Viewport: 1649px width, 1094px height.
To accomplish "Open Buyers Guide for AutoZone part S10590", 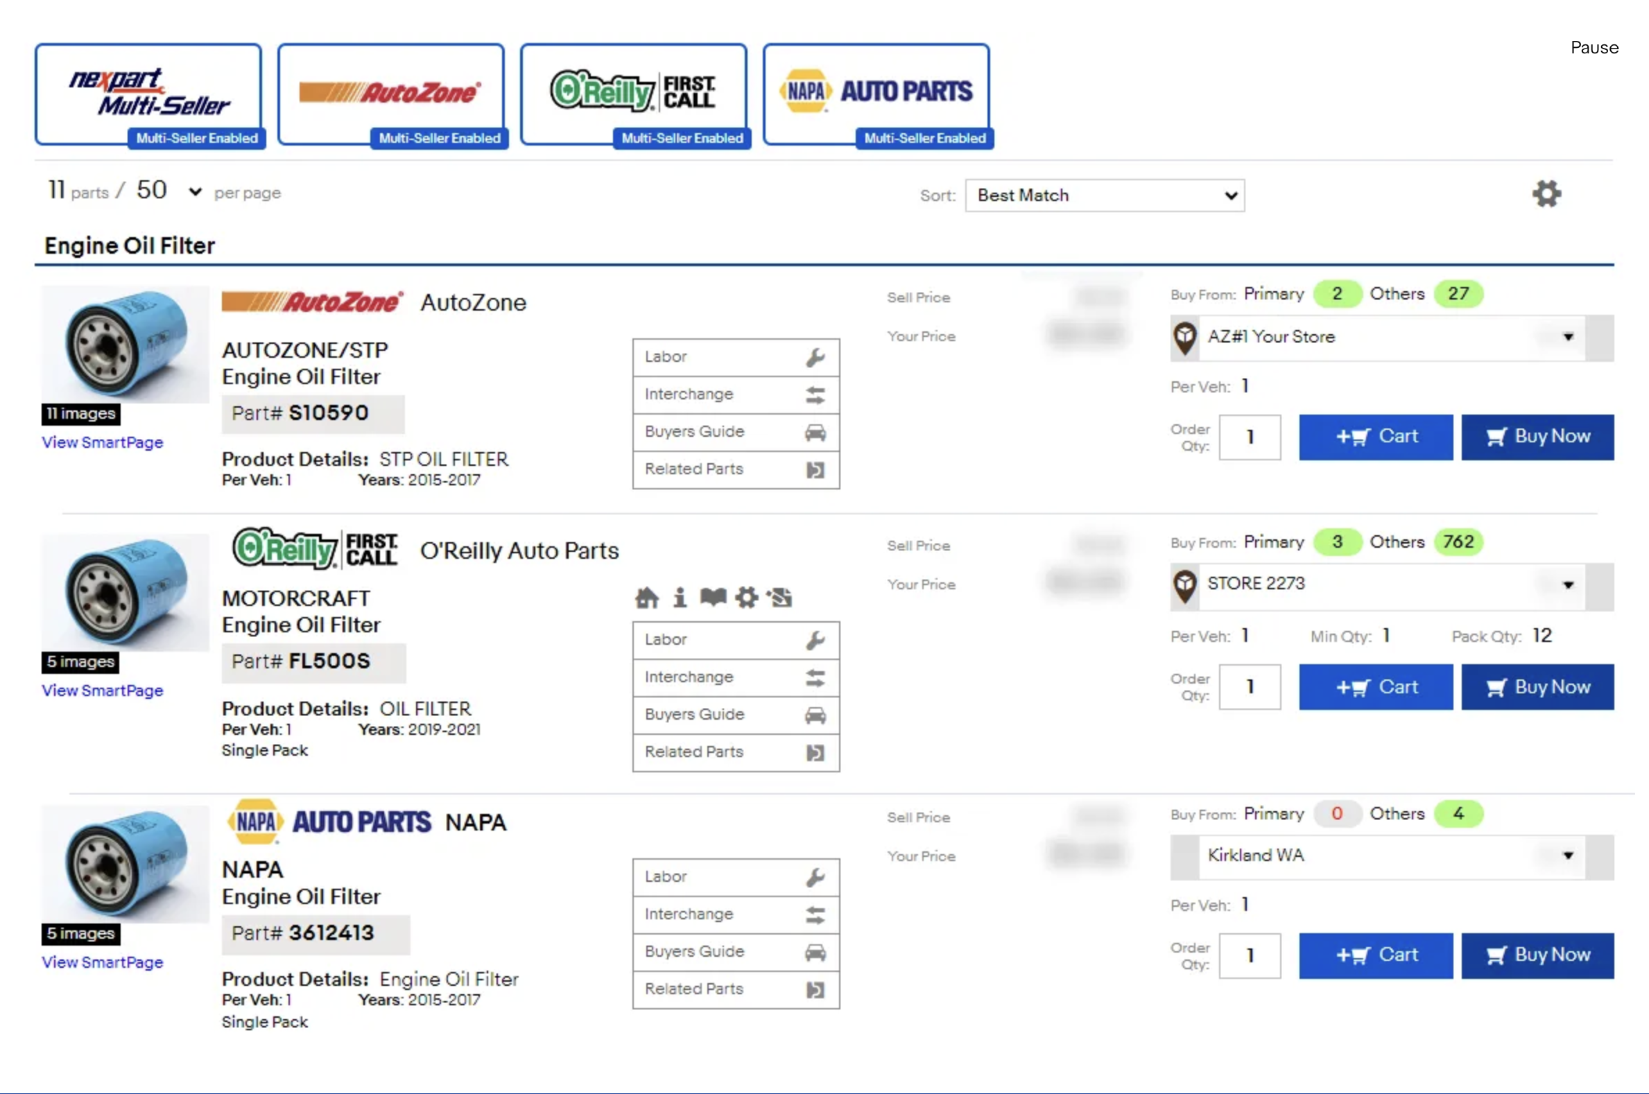I will coord(736,433).
